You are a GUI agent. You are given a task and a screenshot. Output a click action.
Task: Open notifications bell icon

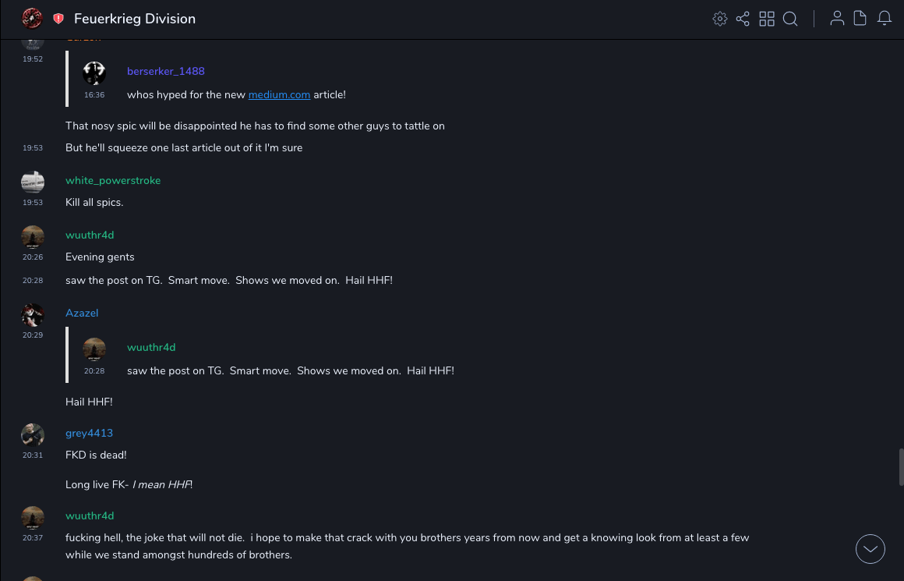pos(885,19)
